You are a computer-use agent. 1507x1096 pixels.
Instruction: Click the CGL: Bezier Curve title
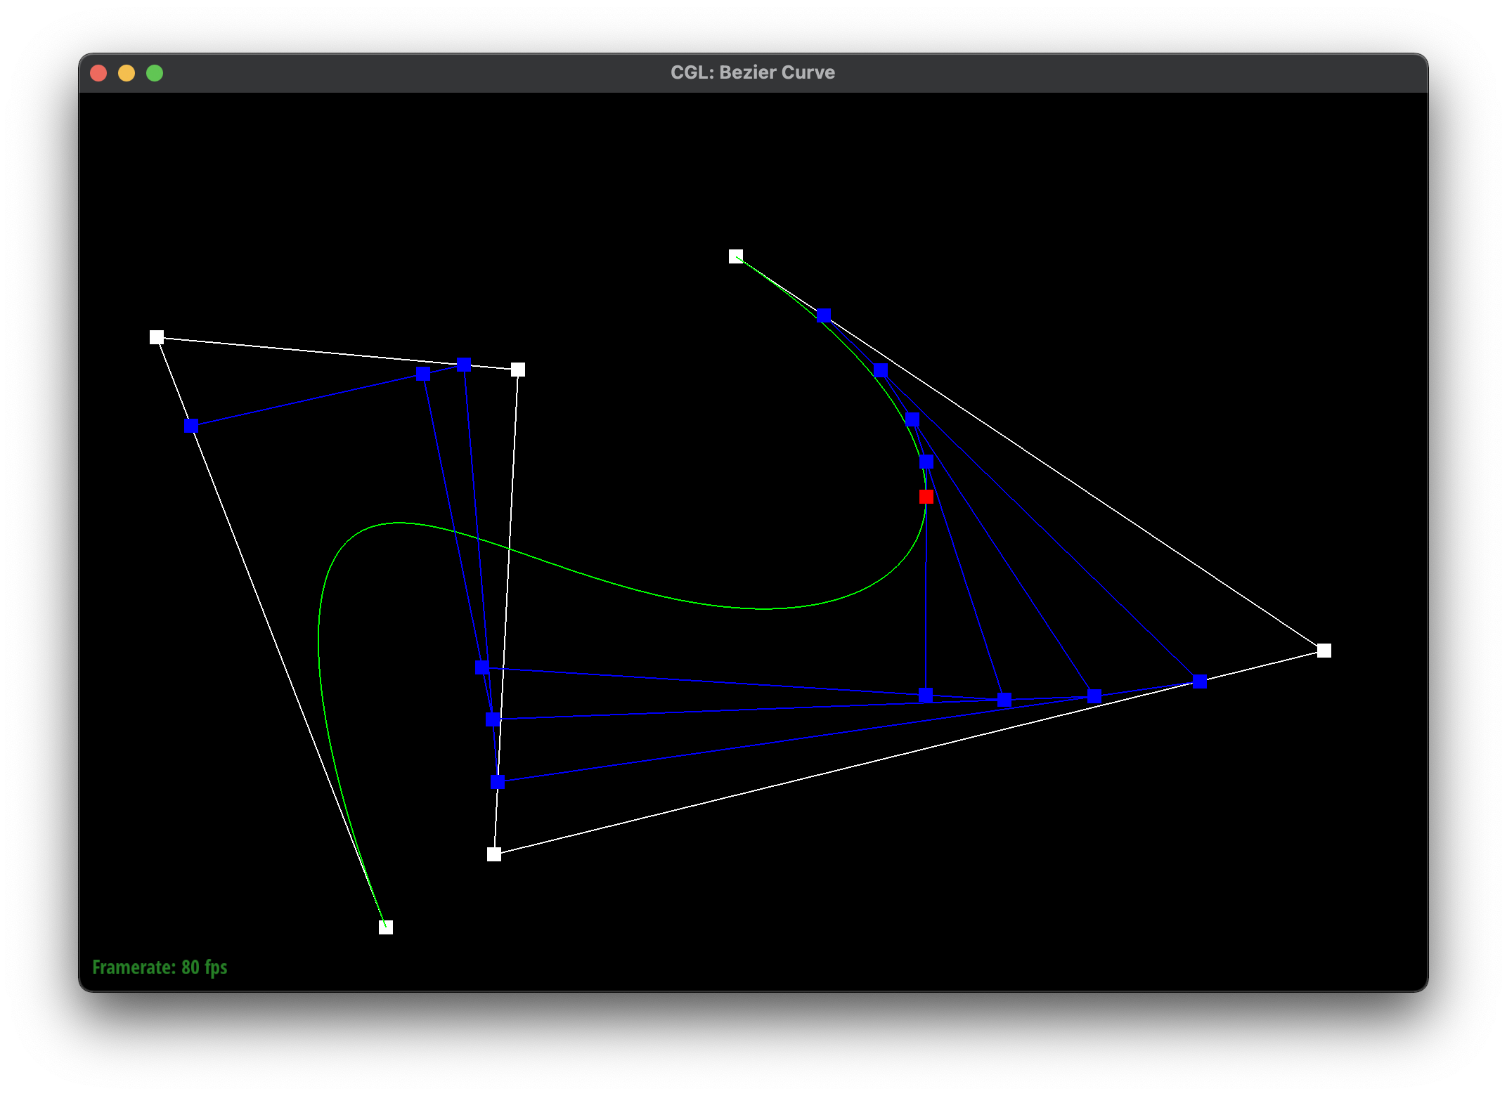click(752, 72)
